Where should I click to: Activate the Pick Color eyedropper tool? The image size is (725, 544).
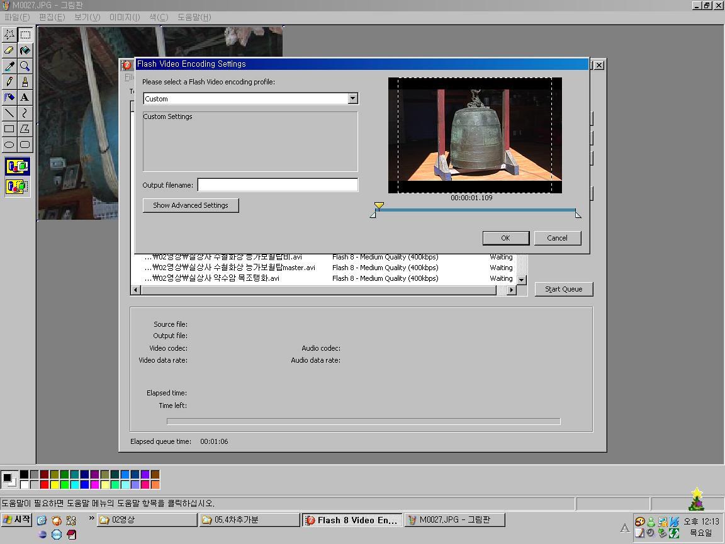(9, 66)
